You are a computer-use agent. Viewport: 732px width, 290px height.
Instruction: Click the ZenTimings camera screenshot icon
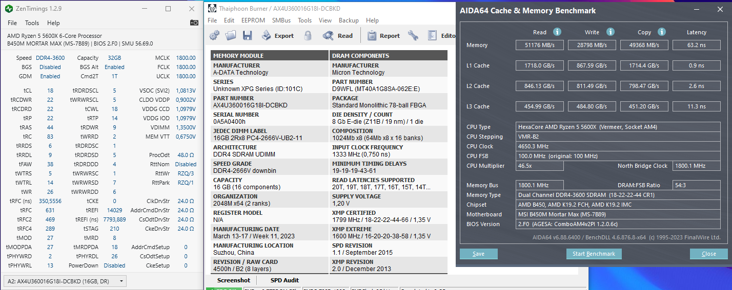pos(194,23)
